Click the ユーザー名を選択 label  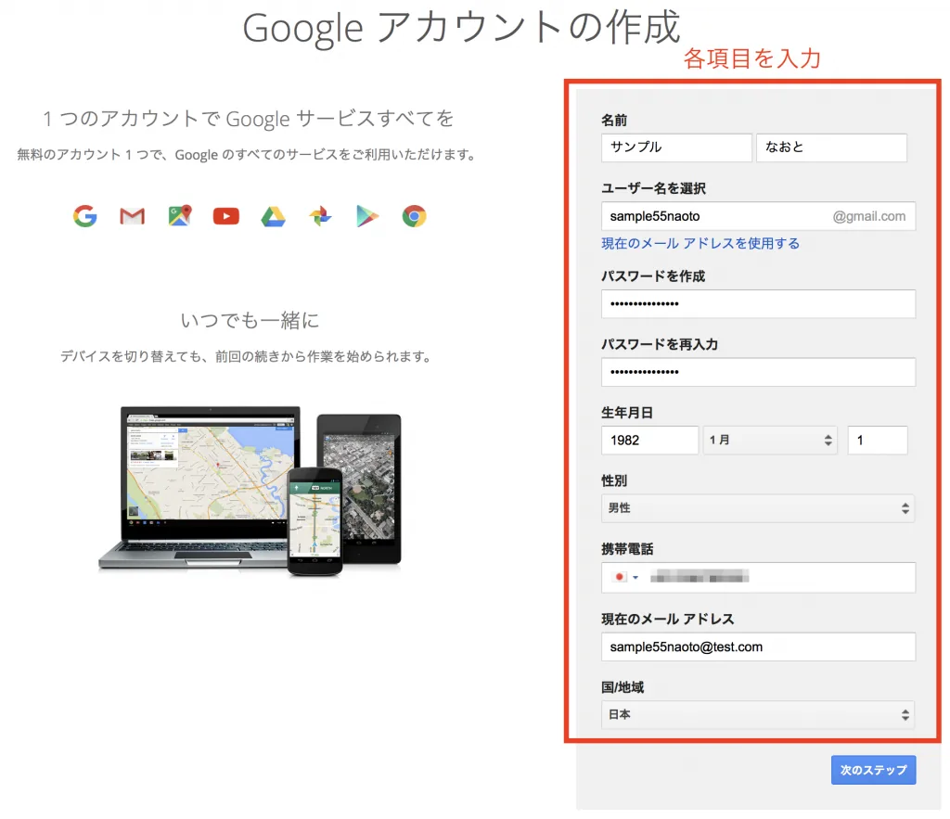pyautogui.click(x=653, y=188)
